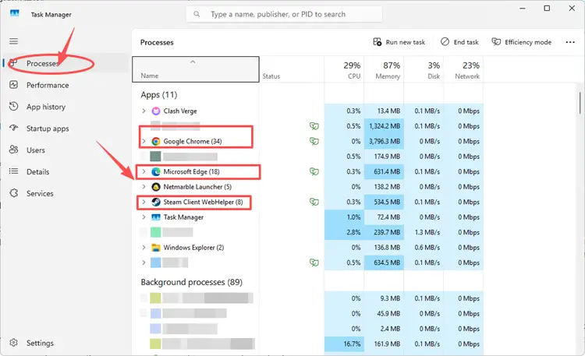Select the 3,796.3 MB memory cell
Viewport: 585px width, 356px height.
point(384,141)
